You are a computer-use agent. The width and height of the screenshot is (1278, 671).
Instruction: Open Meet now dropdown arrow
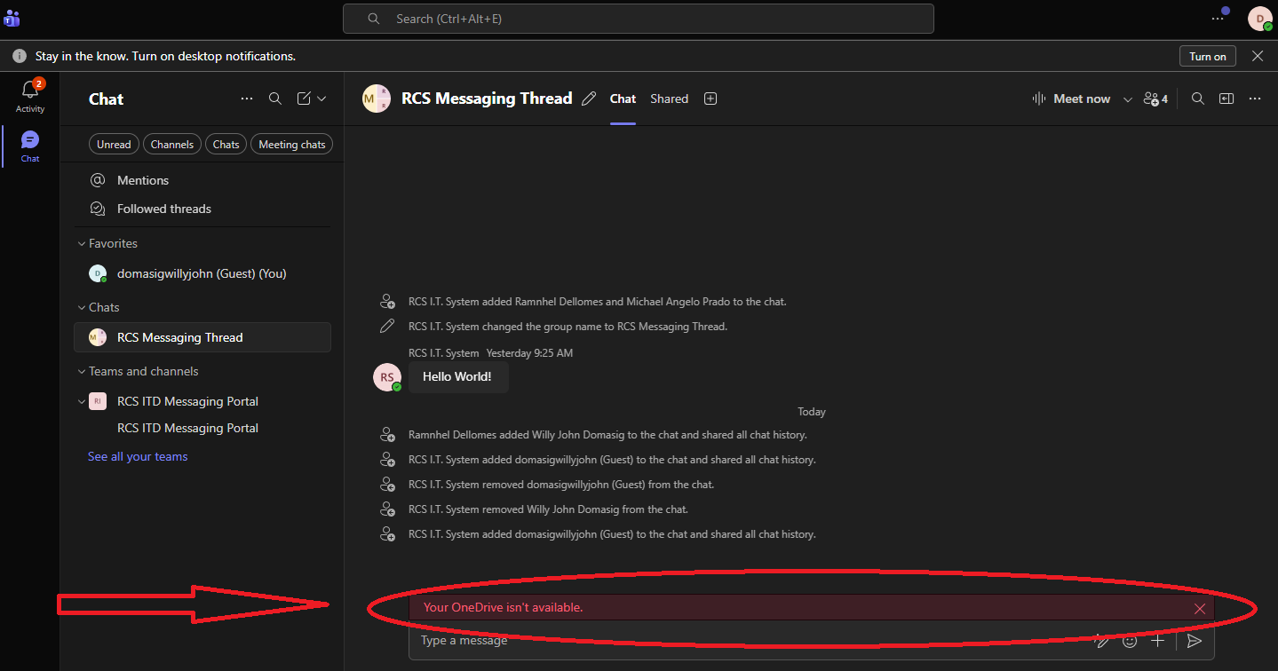coord(1127,99)
